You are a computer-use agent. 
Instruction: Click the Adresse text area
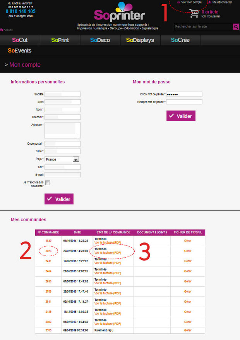(x=63, y=130)
